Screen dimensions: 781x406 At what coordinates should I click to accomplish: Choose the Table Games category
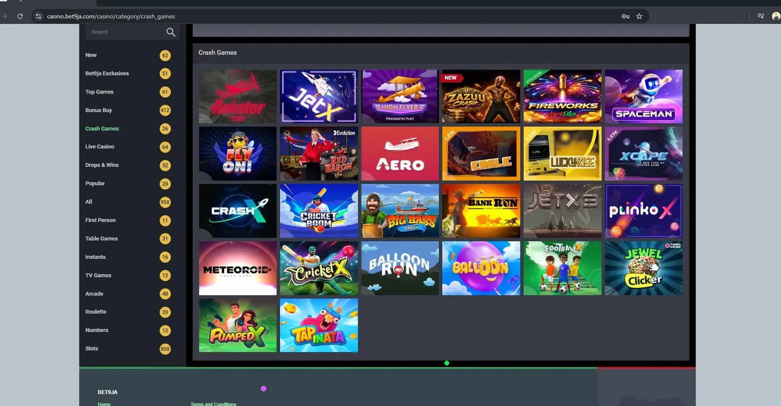102,239
